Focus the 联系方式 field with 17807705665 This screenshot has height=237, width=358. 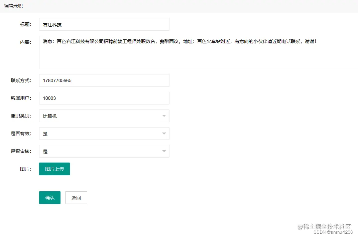(104, 80)
